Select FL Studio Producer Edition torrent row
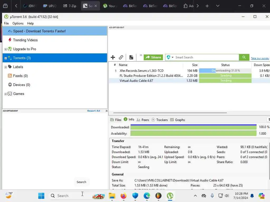Screen dimensions: 270x202 pos(189,75)
